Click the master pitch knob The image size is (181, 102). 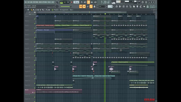click(57, 7)
